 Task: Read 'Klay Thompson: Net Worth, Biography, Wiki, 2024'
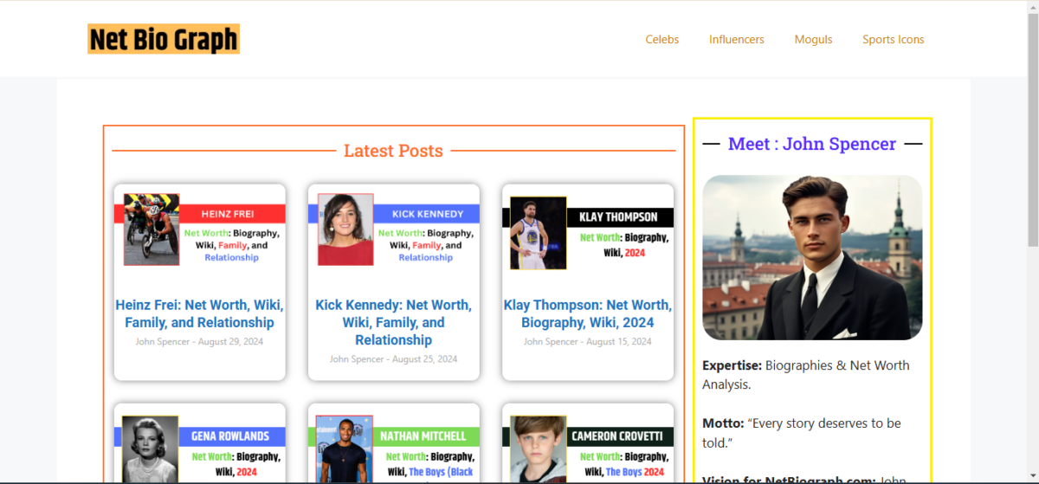588,313
